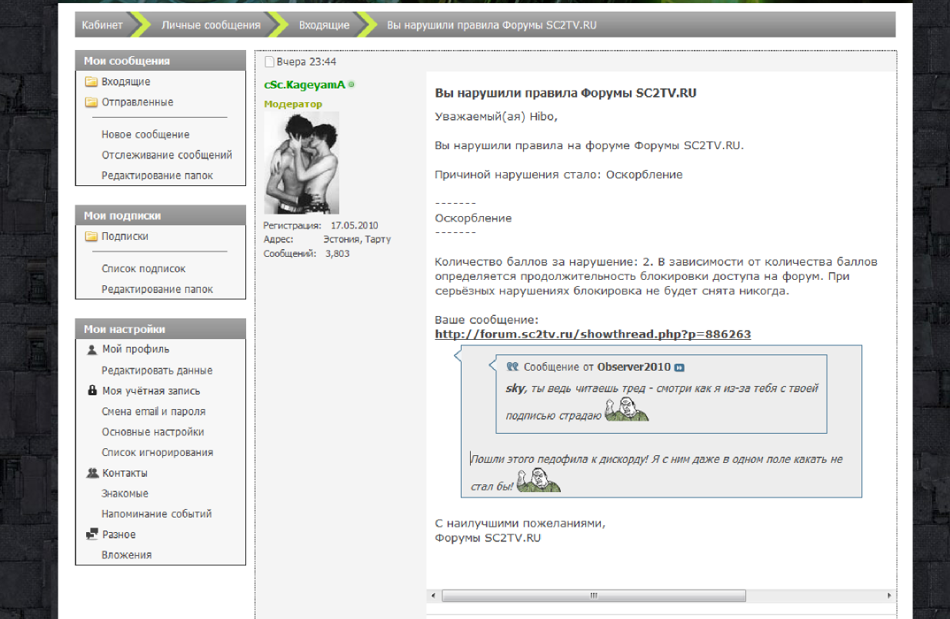This screenshot has width=950, height=619.
Task: Click the online status dot beside cSc.KageyamA
Action: [x=351, y=85]
